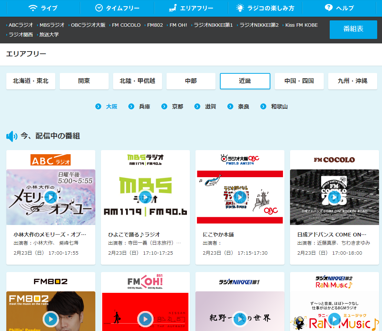Play the MBSラジオ ひよこで踊る♪ラジオ program
Screen dimensions: 382x331
tap(145, 197)
